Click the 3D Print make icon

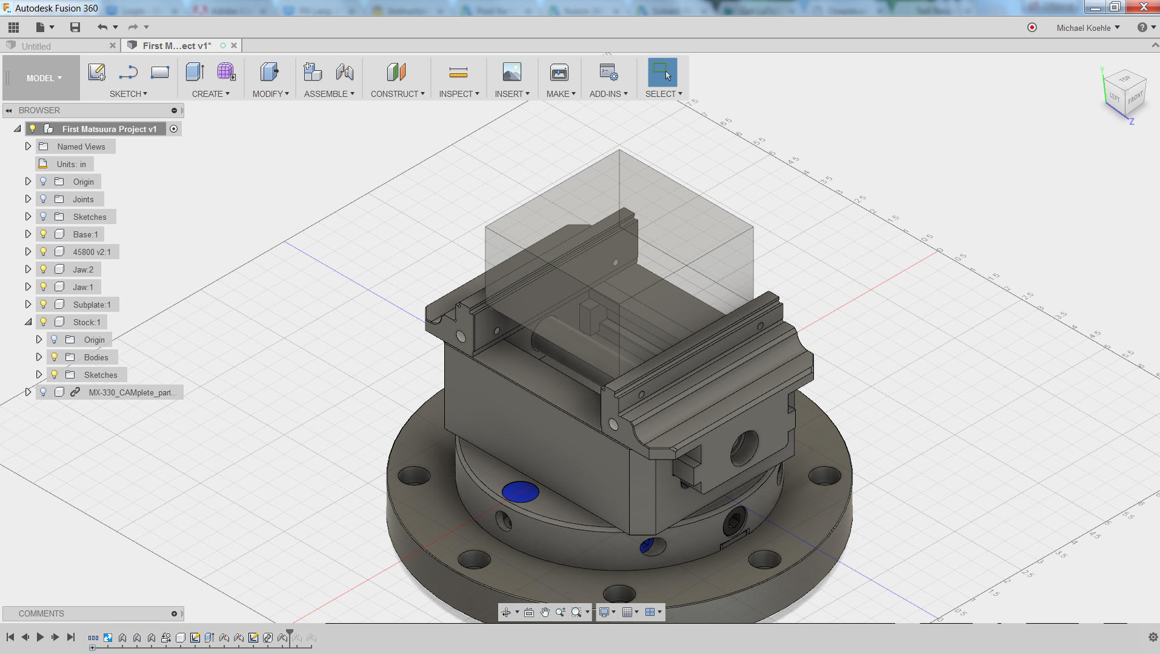[x=559, y=72]
